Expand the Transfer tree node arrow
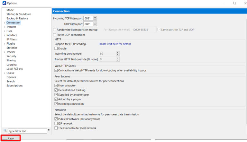This screenshot has width=247, height=142. [5, 27]
